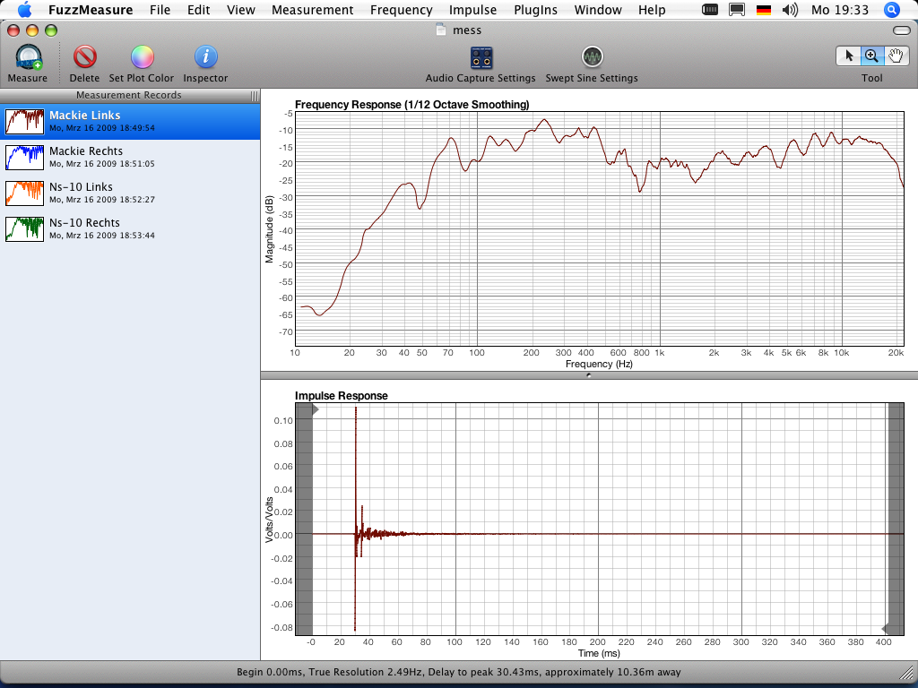
Task: Open the Inspector info icon
Action: 205,56
